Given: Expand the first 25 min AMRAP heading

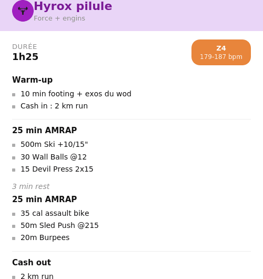Looking at the screenshot, I should 45,130.
